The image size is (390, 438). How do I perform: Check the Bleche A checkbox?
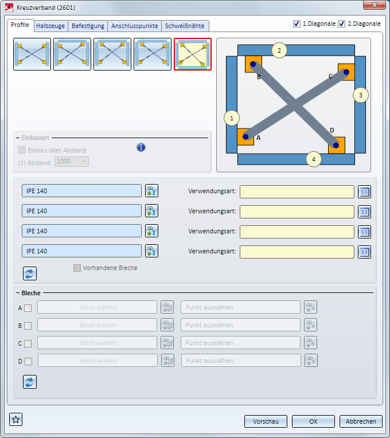(28, 308)
